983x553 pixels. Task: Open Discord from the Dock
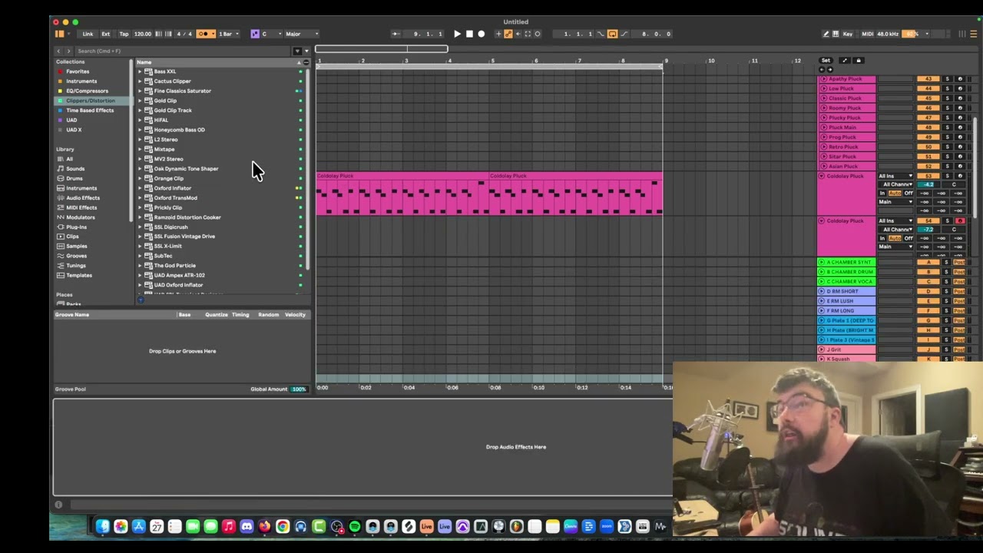(247, 526)
